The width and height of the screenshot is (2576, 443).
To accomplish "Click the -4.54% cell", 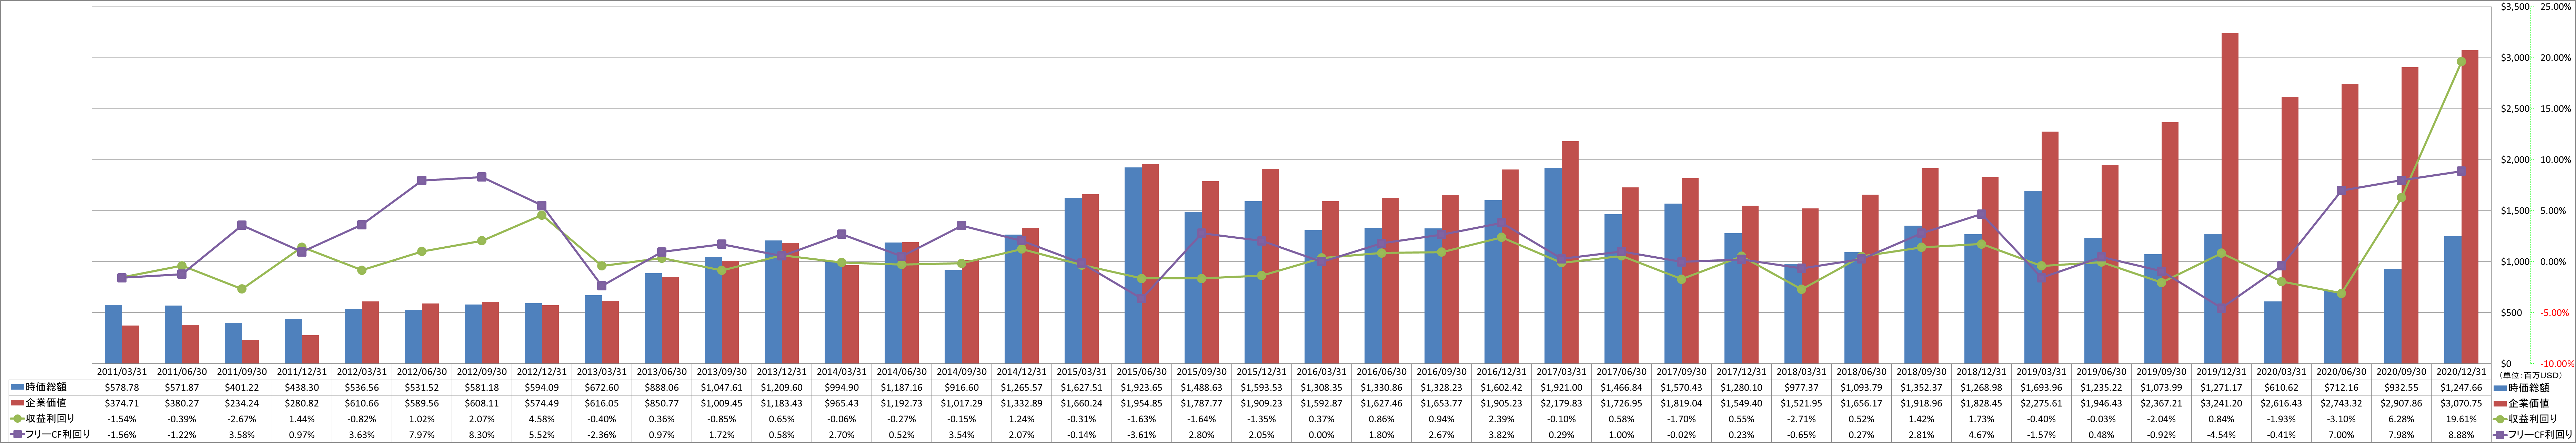I will pyautogui.click(x=2221, y=435).
